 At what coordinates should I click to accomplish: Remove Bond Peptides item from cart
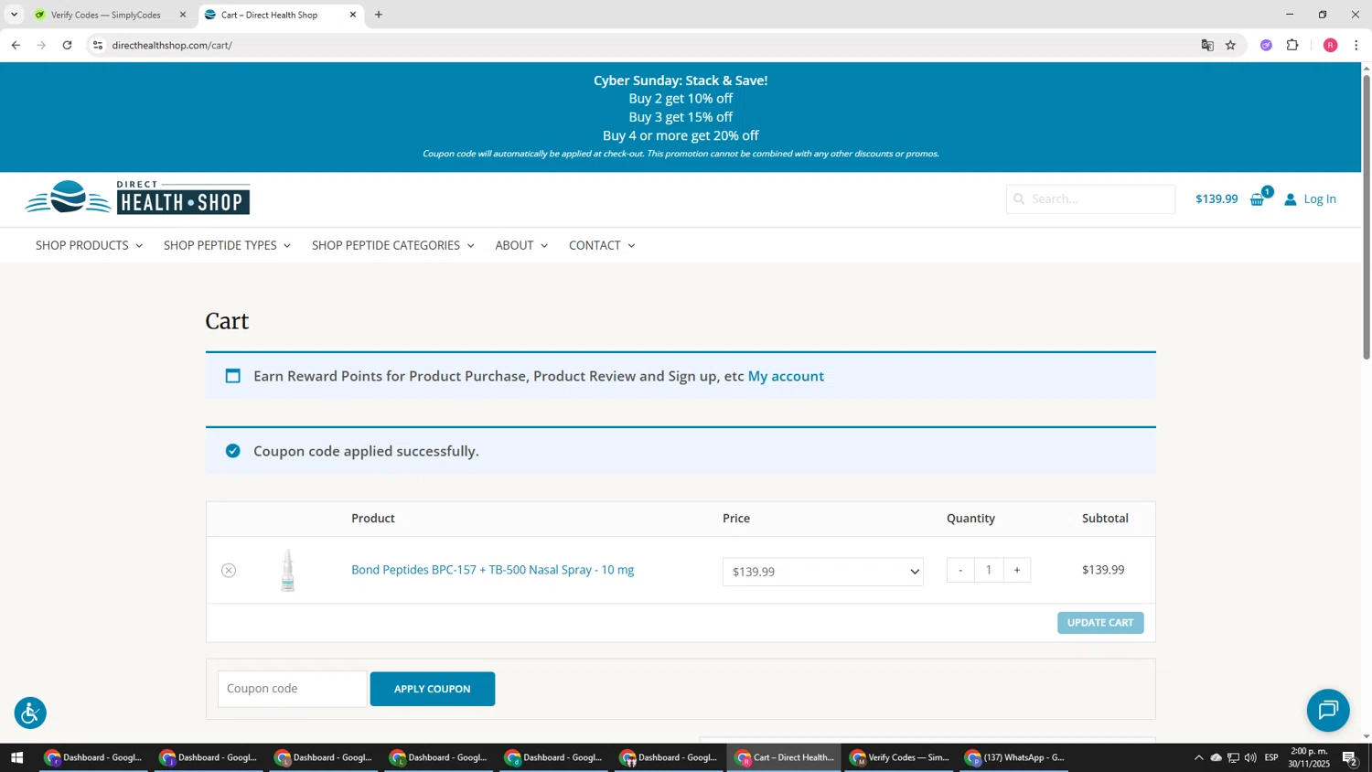click(229, 571)
